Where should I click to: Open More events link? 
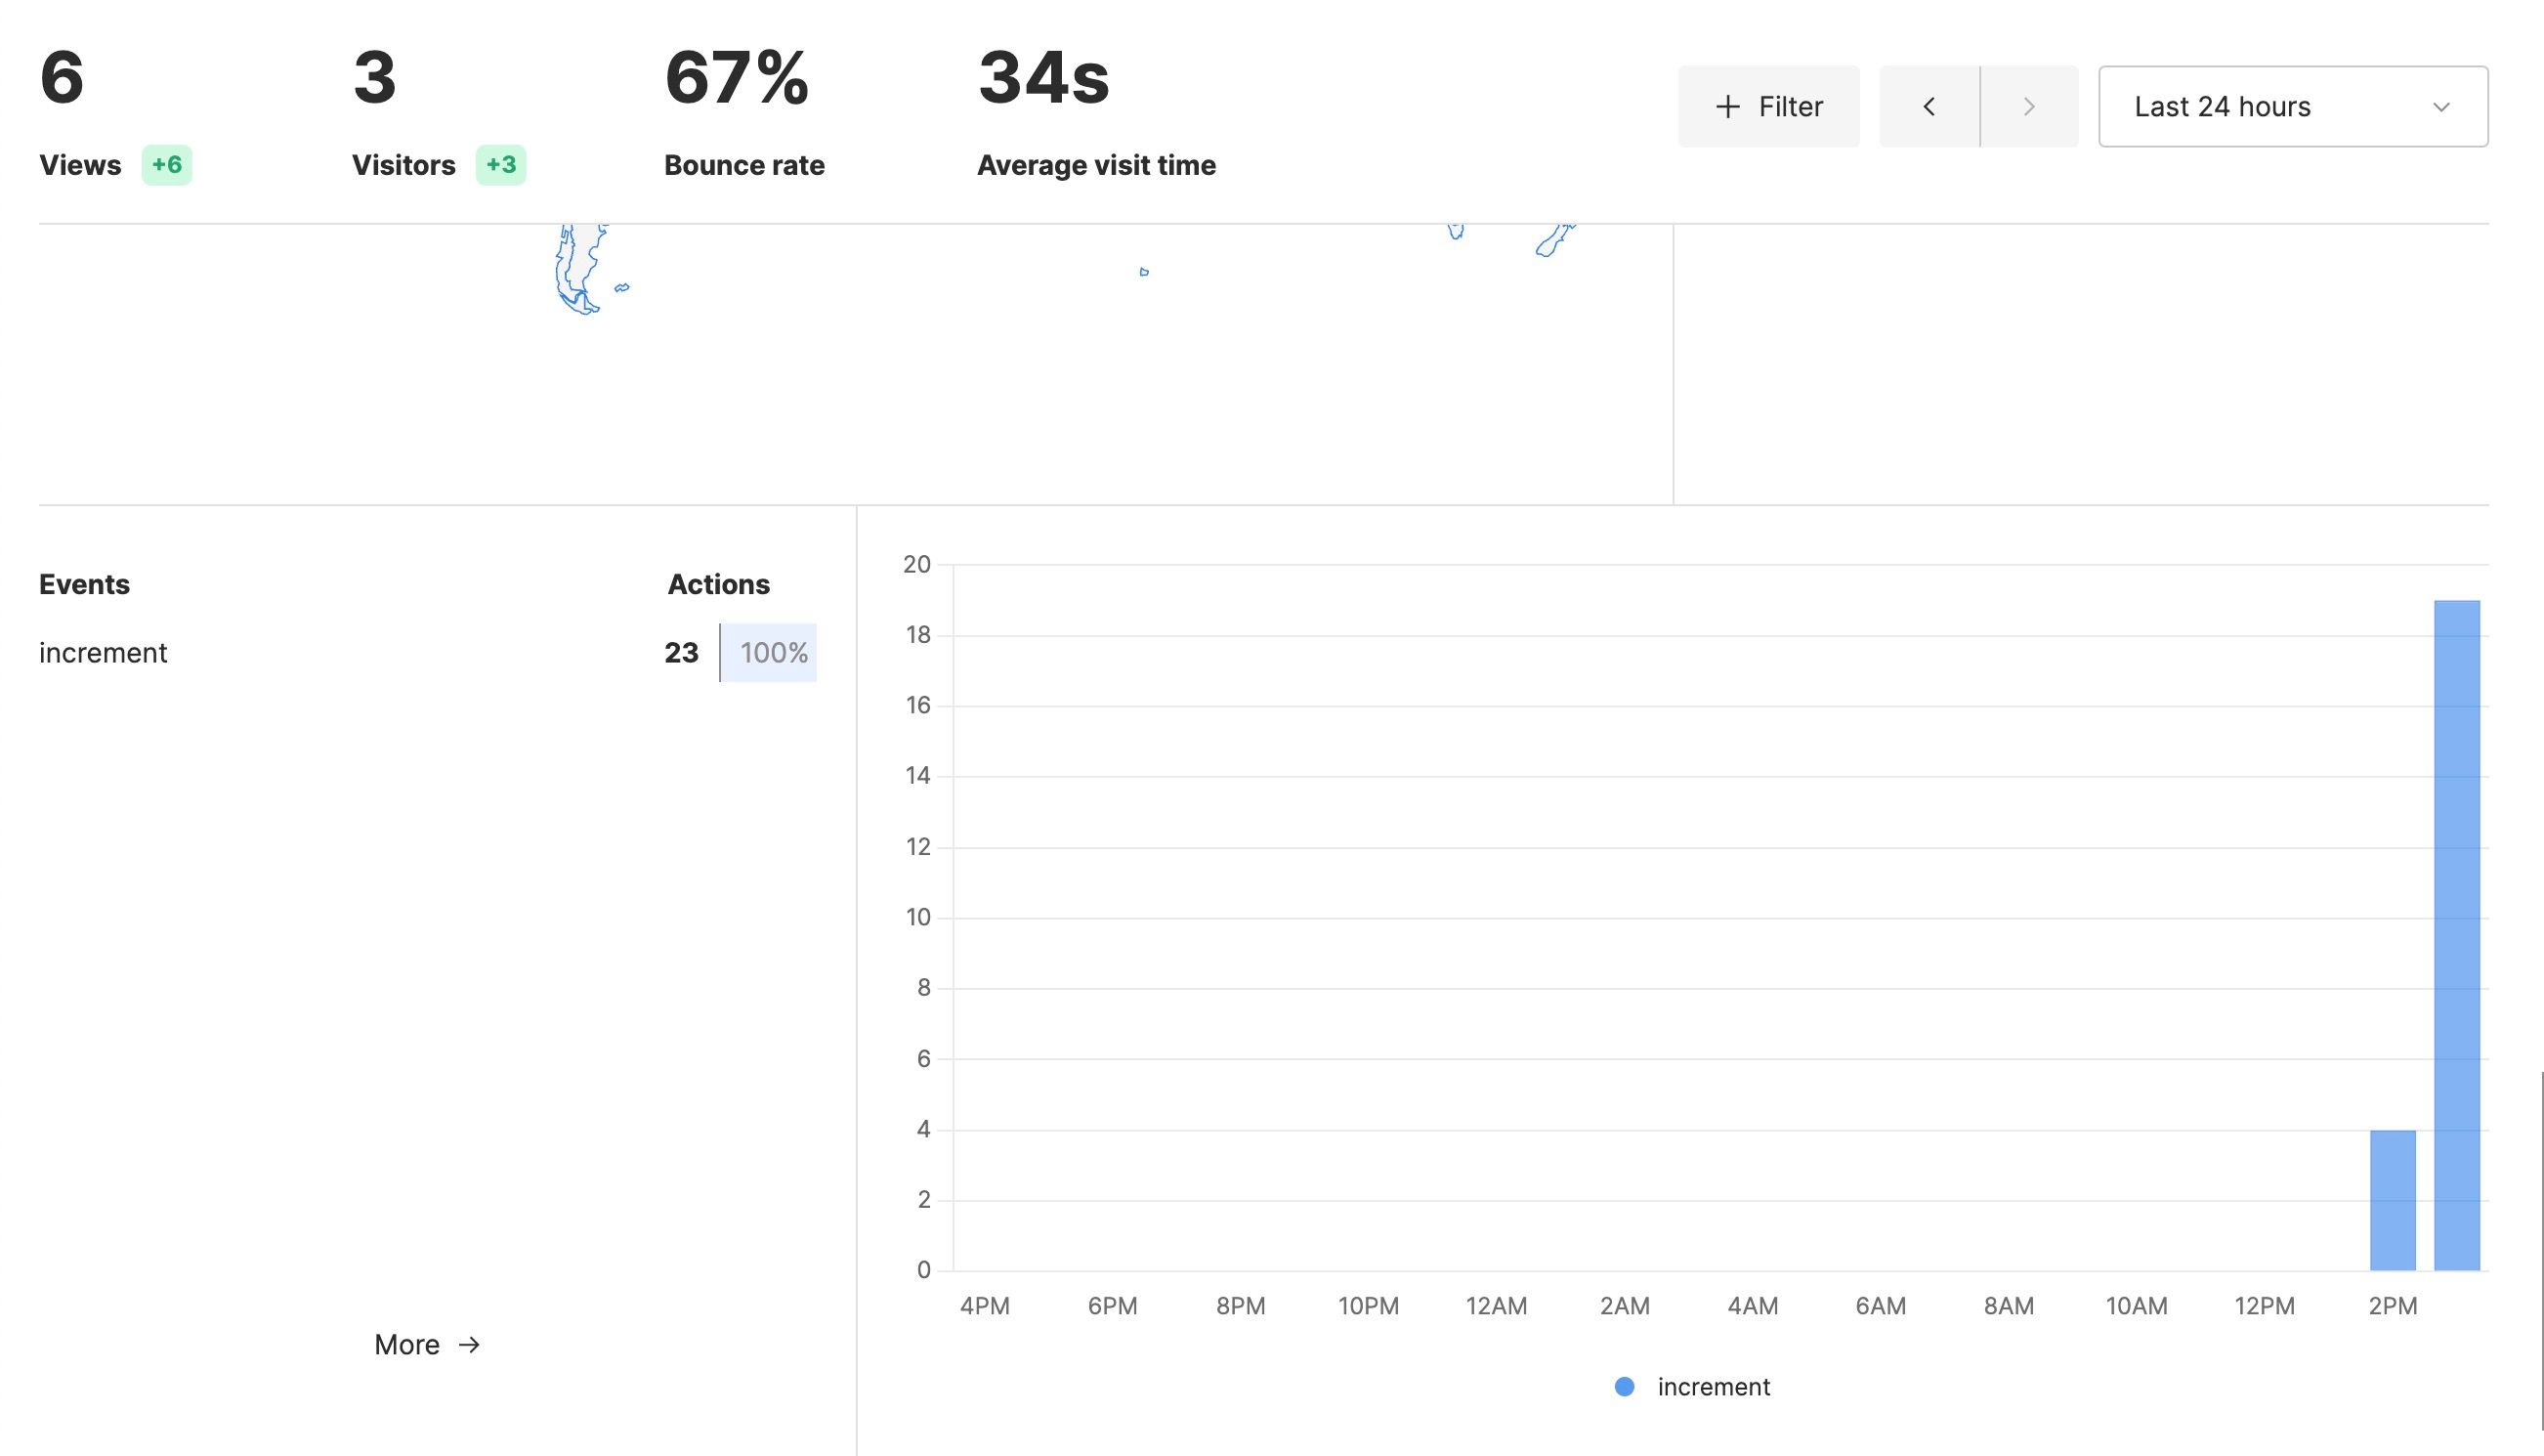pyautogui.click(x=428, y=1344)
